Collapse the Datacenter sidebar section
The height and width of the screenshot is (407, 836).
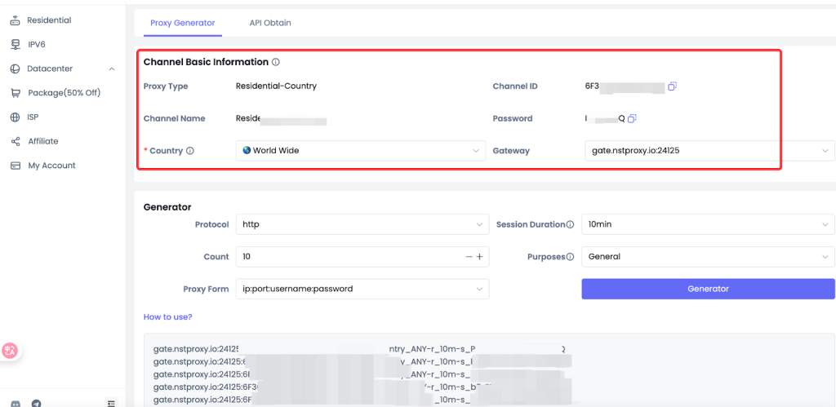tap(112, 69)
